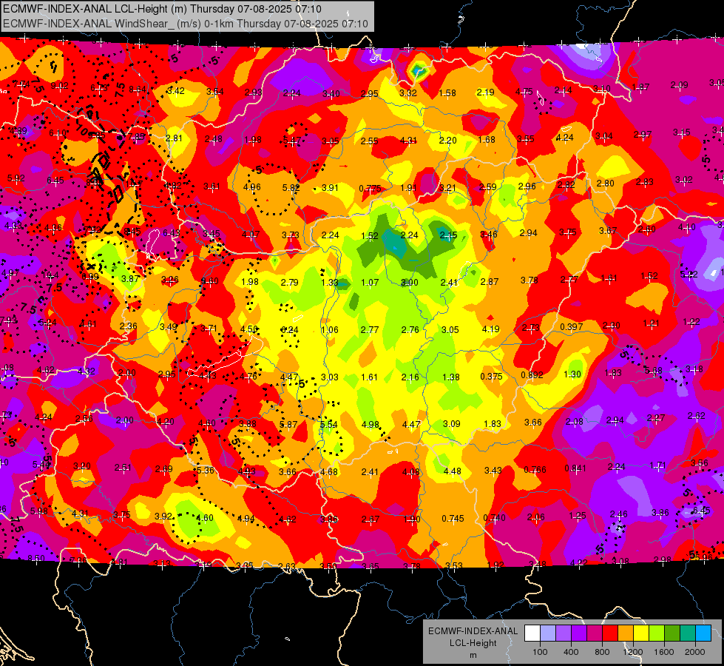The height and width of the screenshot is (666, 724).
Task: Click the wind shear value 5.82
Action: point(291,188)
